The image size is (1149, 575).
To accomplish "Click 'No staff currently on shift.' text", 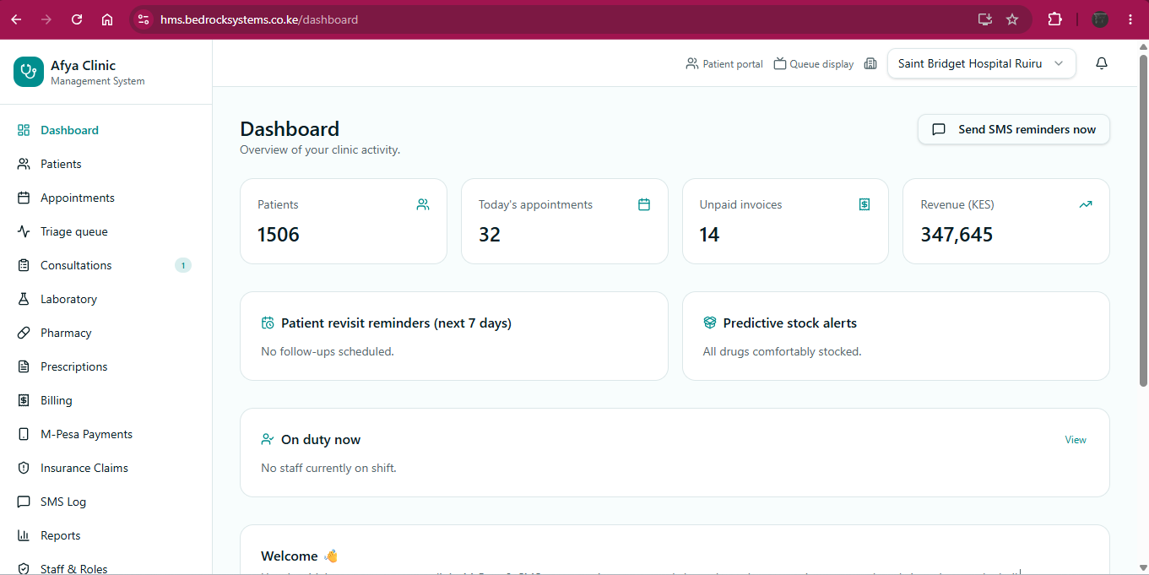I will 328,468.
